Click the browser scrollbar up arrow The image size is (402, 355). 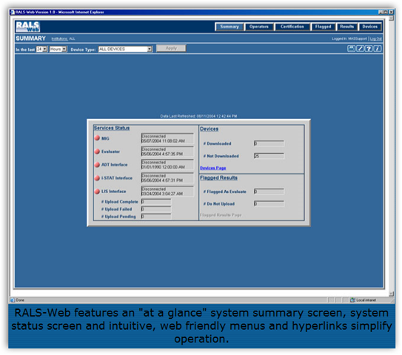(391, 18)
